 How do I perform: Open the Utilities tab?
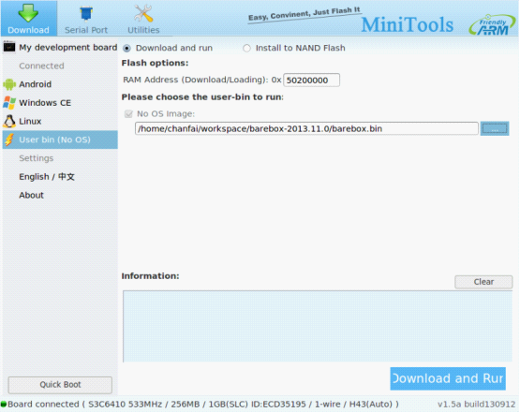pyautogui.click(x=143, y=18)
